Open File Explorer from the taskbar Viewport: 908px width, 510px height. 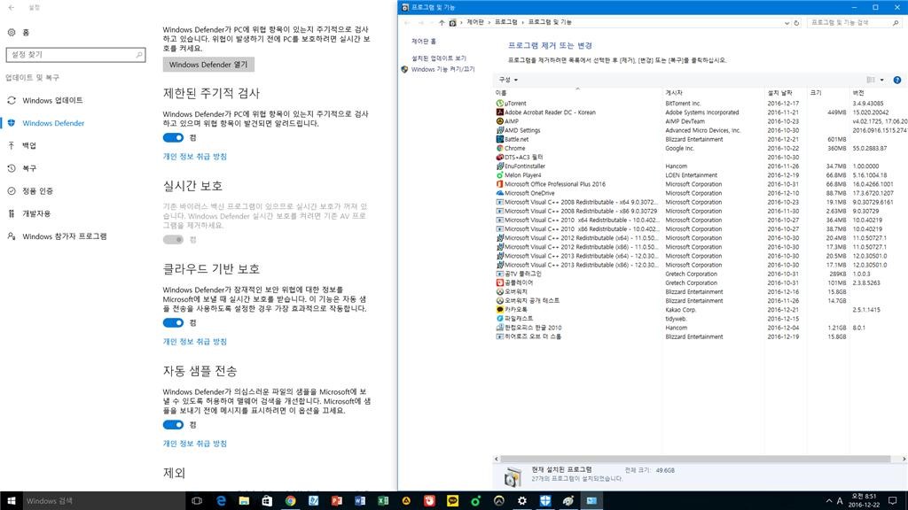[x=244, y=501]
